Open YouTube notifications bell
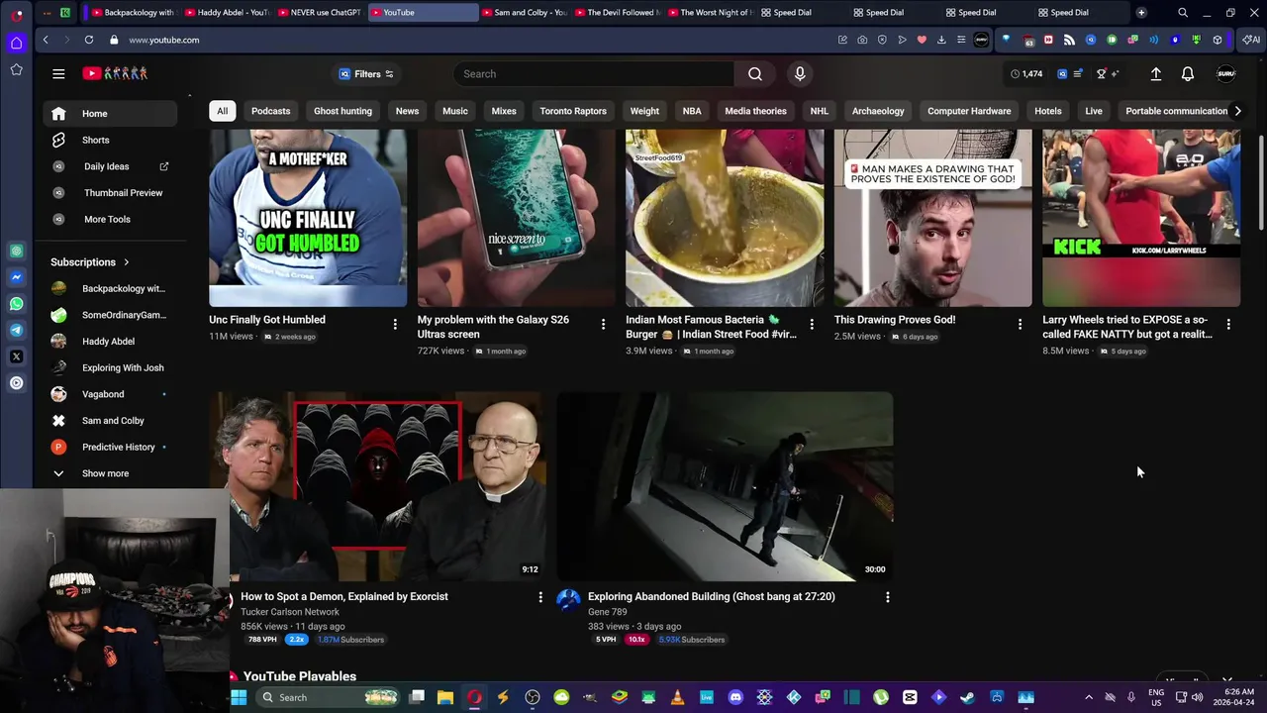The width and height of the screenshot is (1267, 713). click(x=1188, y=73)
